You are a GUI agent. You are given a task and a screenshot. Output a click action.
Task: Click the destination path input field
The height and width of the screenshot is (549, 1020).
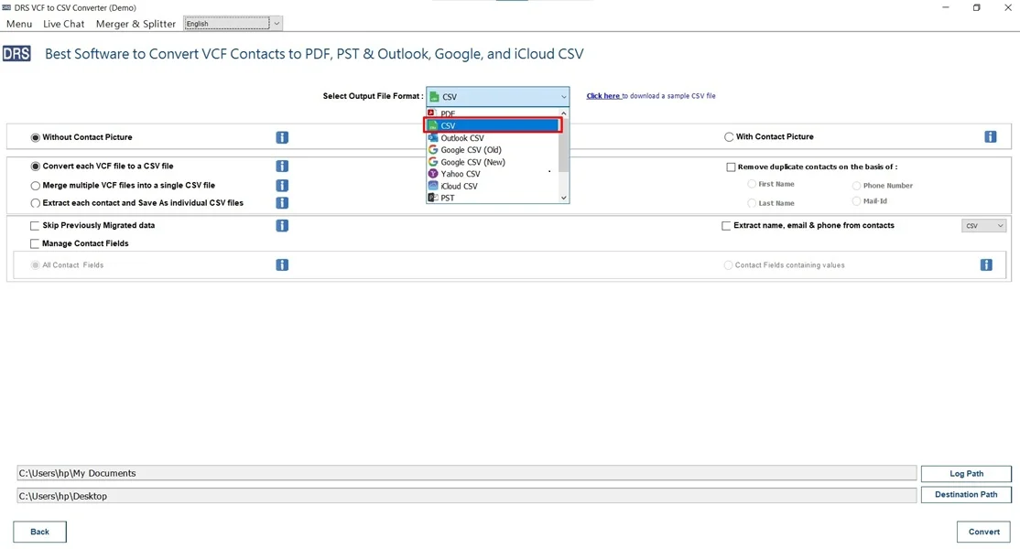[x=458, y=494]
